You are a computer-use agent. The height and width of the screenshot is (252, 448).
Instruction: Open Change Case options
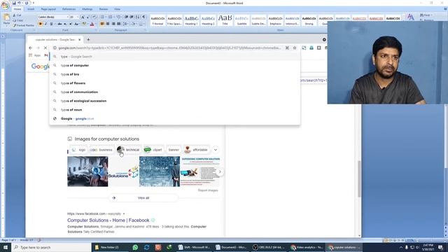click(76, 24)
